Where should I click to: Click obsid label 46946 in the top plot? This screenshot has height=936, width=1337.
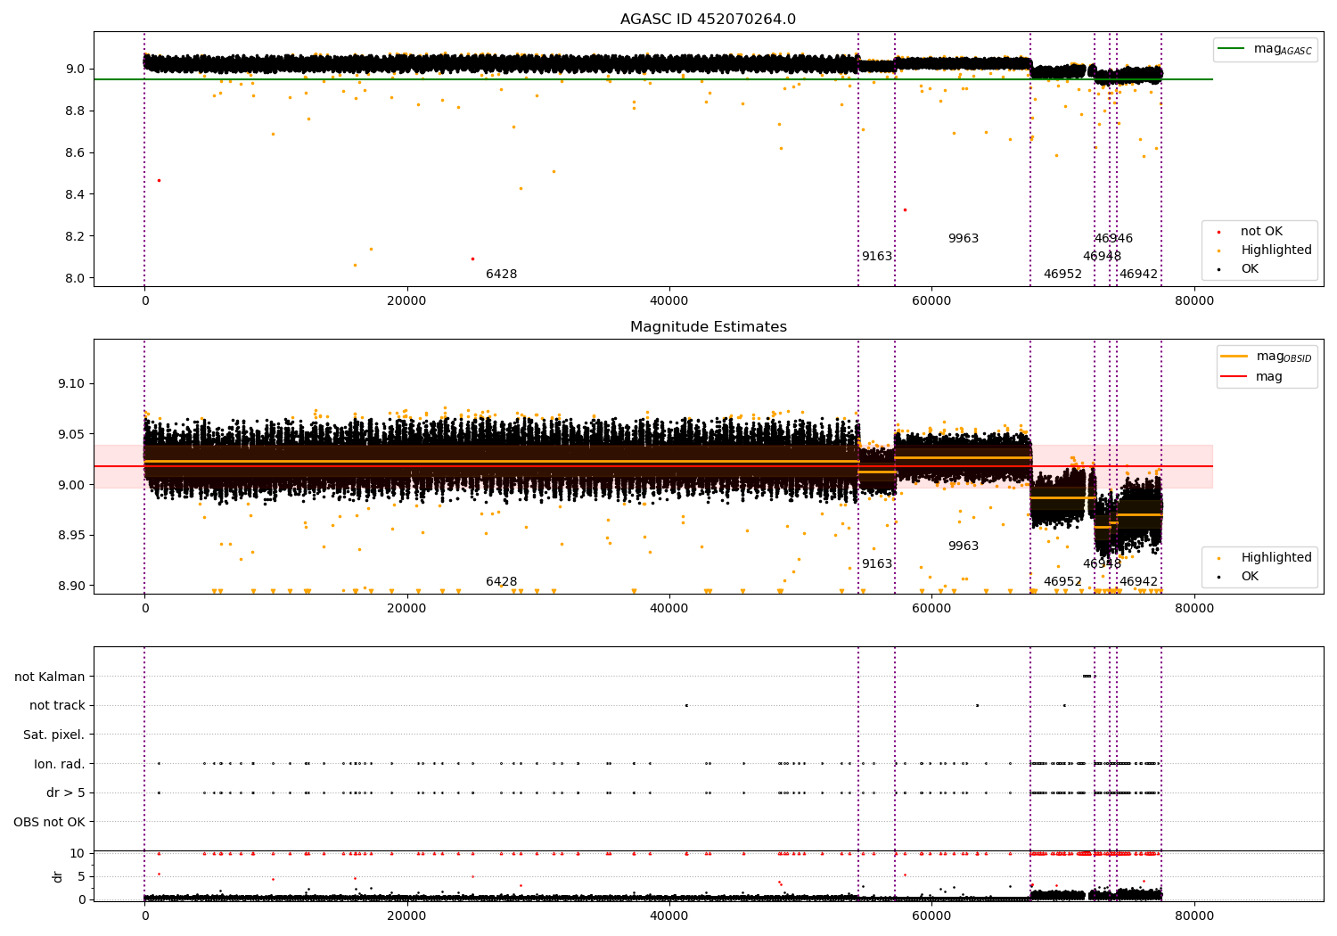click(1113, 239)
